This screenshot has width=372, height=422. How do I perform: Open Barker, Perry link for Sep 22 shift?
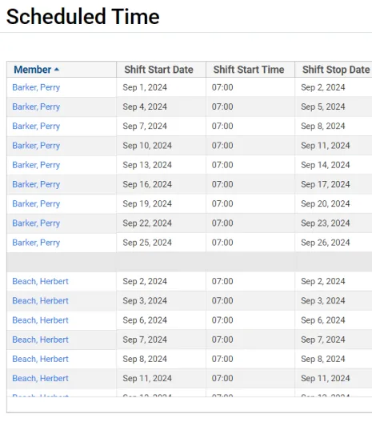36,223
